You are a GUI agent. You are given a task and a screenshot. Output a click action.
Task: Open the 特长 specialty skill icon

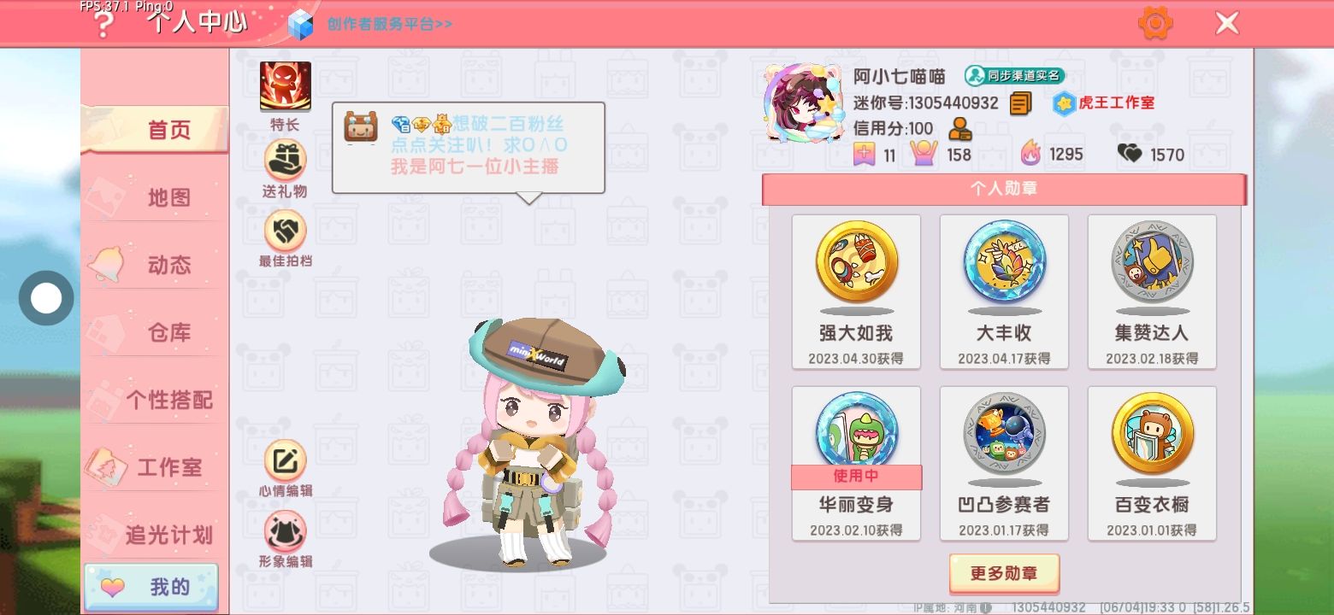286,87
